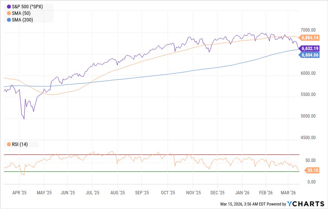This screenshot has height=209, width=328.
Task: Click the MAY '25 x-axis label
Action: (44, 193)
